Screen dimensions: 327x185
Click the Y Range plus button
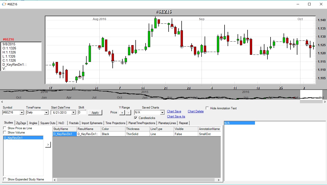(122, 112)
